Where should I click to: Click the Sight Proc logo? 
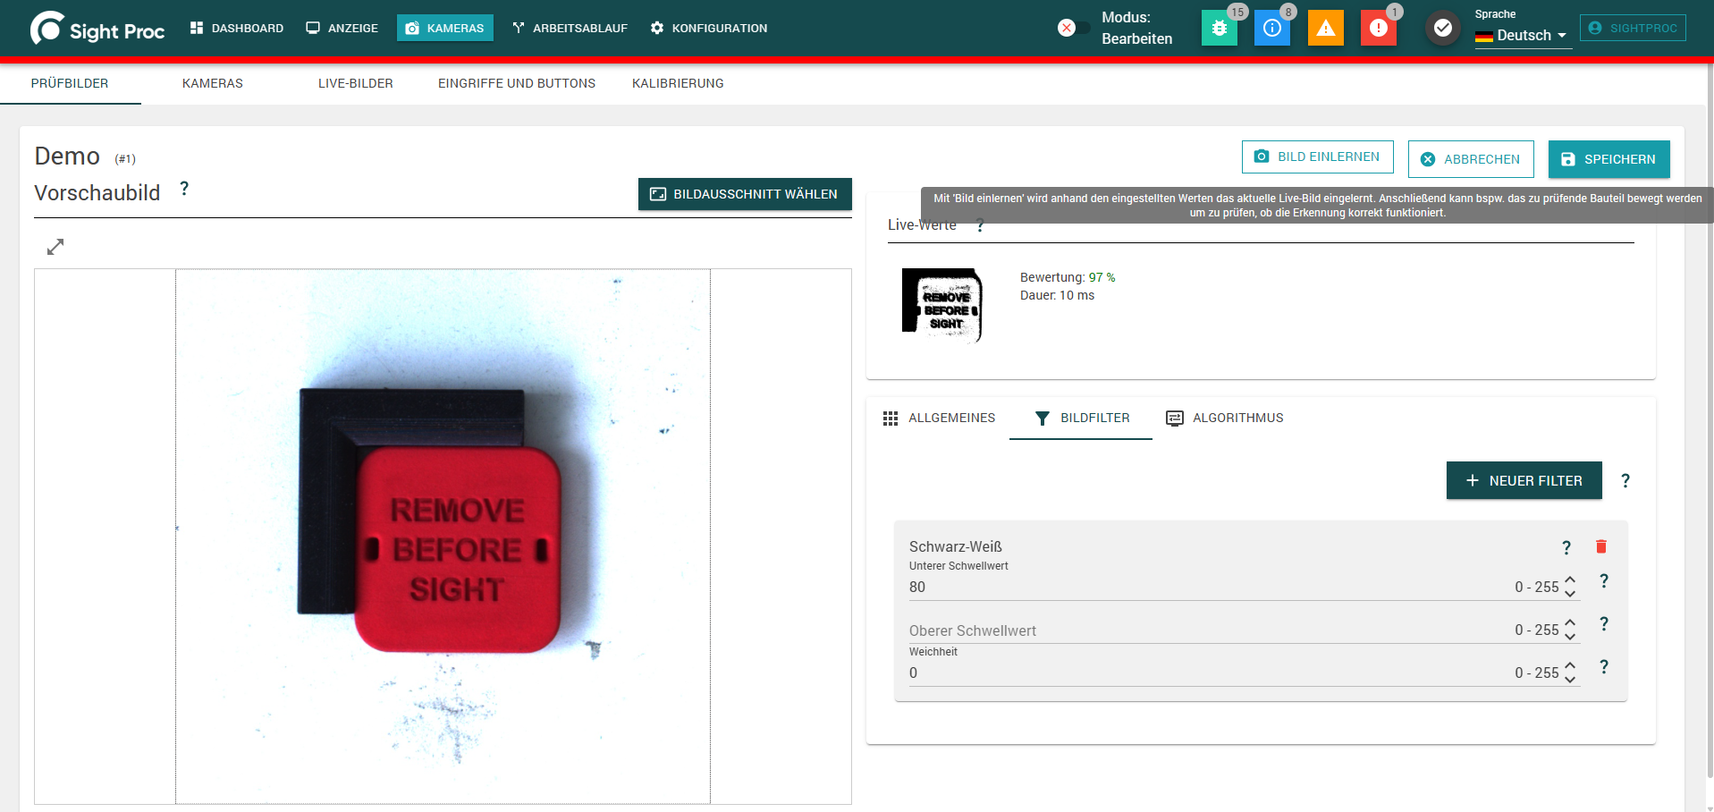(x=97, y=29)
